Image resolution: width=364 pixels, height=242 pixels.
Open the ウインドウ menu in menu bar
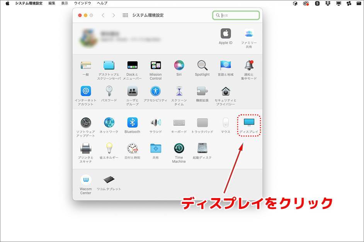[x=82, y=3]
